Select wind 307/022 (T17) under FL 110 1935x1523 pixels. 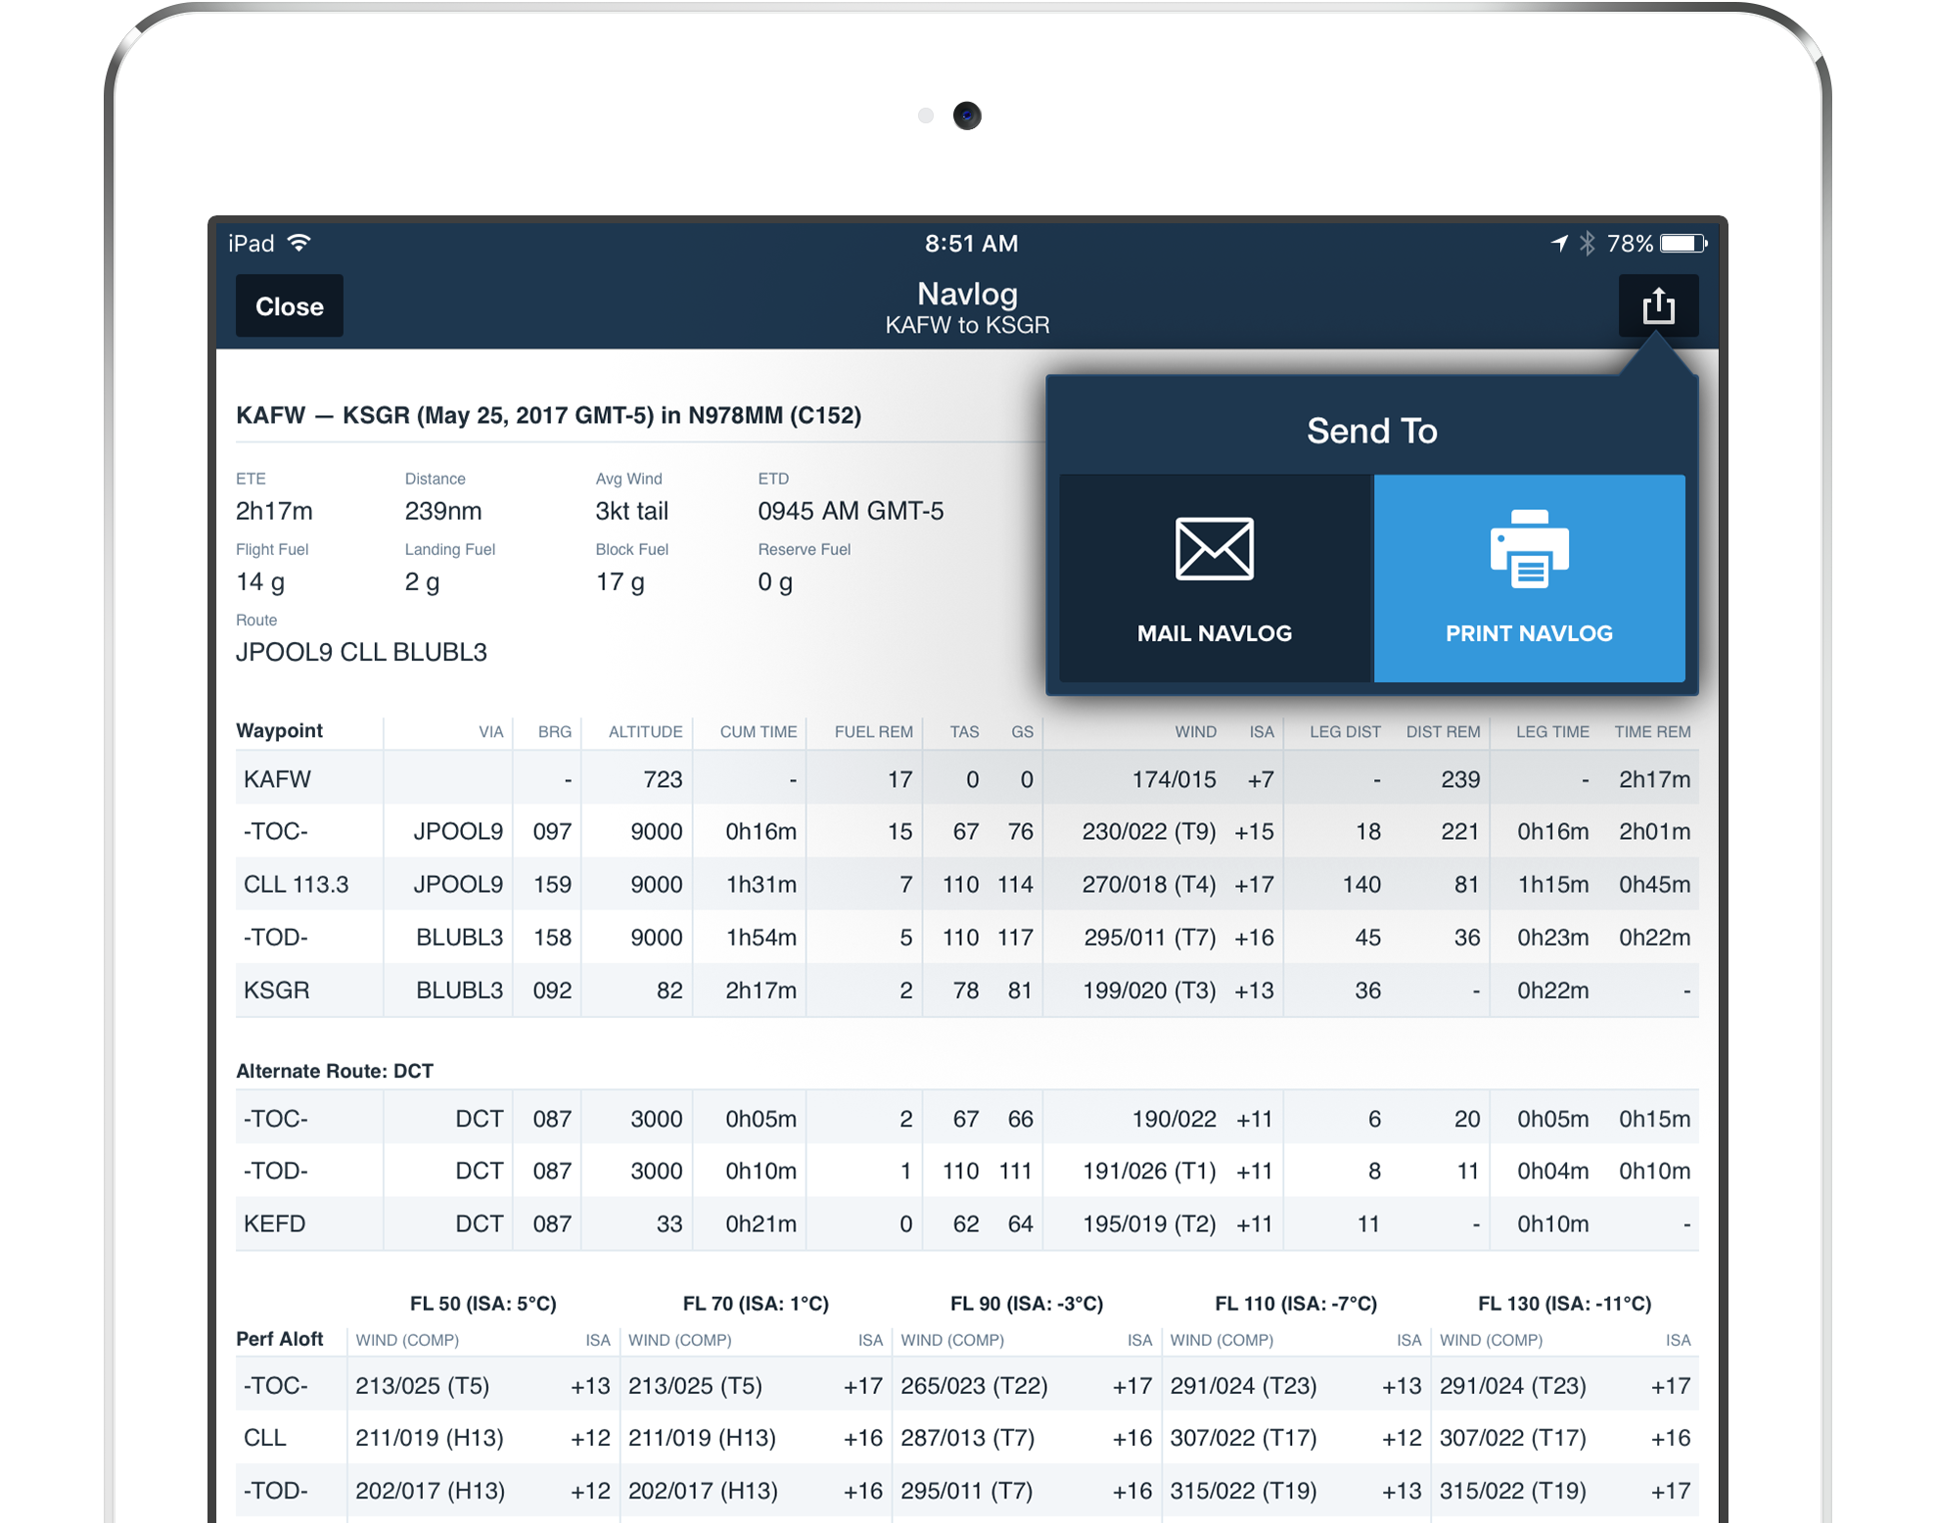(1243, 1438)
